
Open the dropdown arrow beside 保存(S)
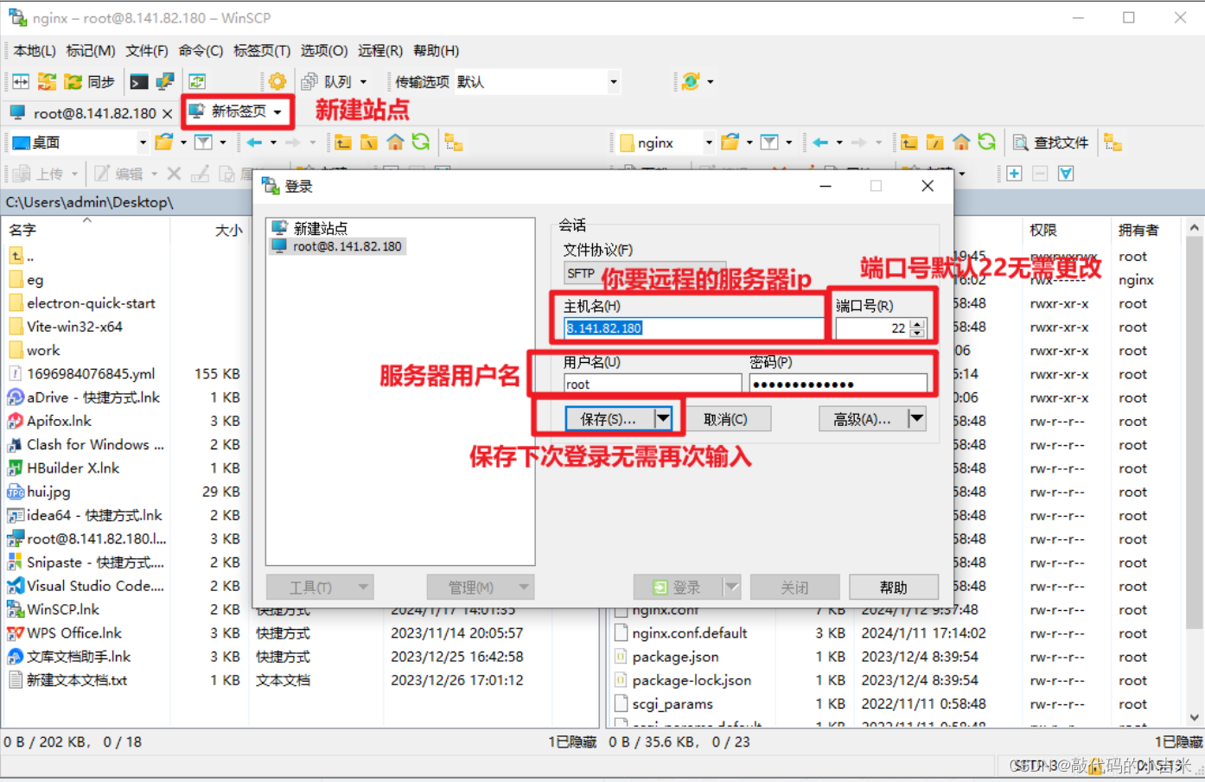[x=663, y=419]
